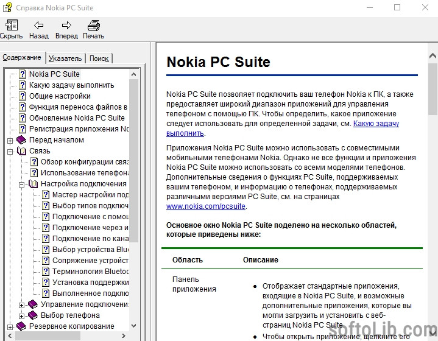Select Выполненное подклю topic in tree

tap(91, 294)
